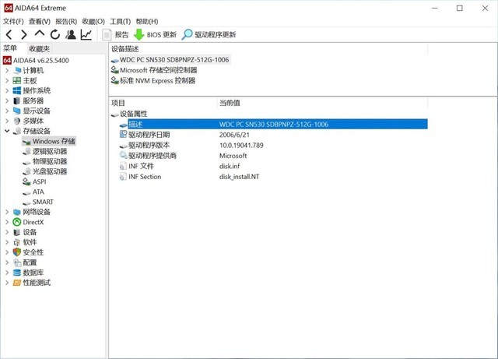Open the 工具(T) menu
The width and height of the screenshot is (498, 359).
pos(120,21)
